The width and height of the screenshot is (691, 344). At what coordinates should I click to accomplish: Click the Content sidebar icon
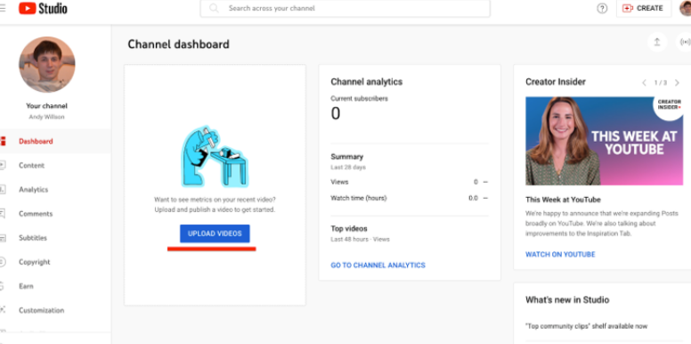[3, 166]
